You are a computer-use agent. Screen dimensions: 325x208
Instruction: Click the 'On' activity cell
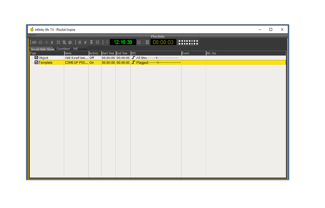[95, 62]
